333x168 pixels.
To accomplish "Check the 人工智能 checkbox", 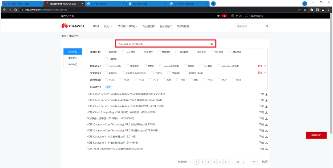I will coord(201,66).
